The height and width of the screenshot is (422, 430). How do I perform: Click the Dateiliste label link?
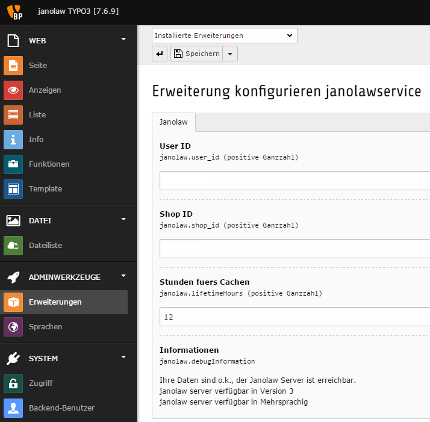tap(46, 246)
